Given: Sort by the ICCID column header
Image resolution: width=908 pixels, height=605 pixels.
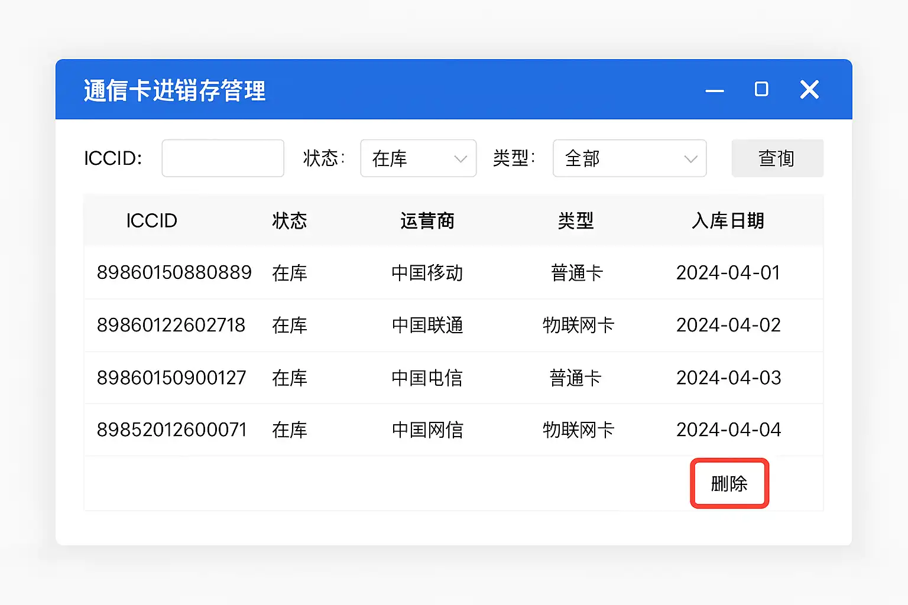Looking at the screenshot, I should (x=152, y=221).
